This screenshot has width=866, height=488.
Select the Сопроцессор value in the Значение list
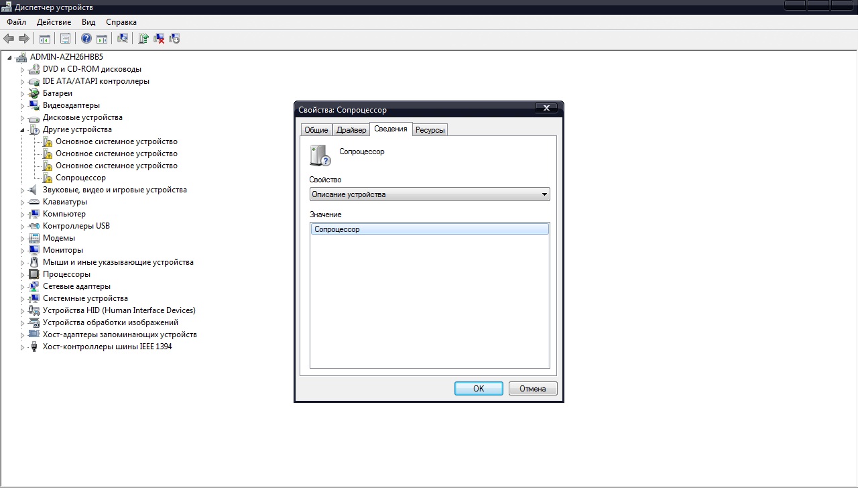point(430,229)
